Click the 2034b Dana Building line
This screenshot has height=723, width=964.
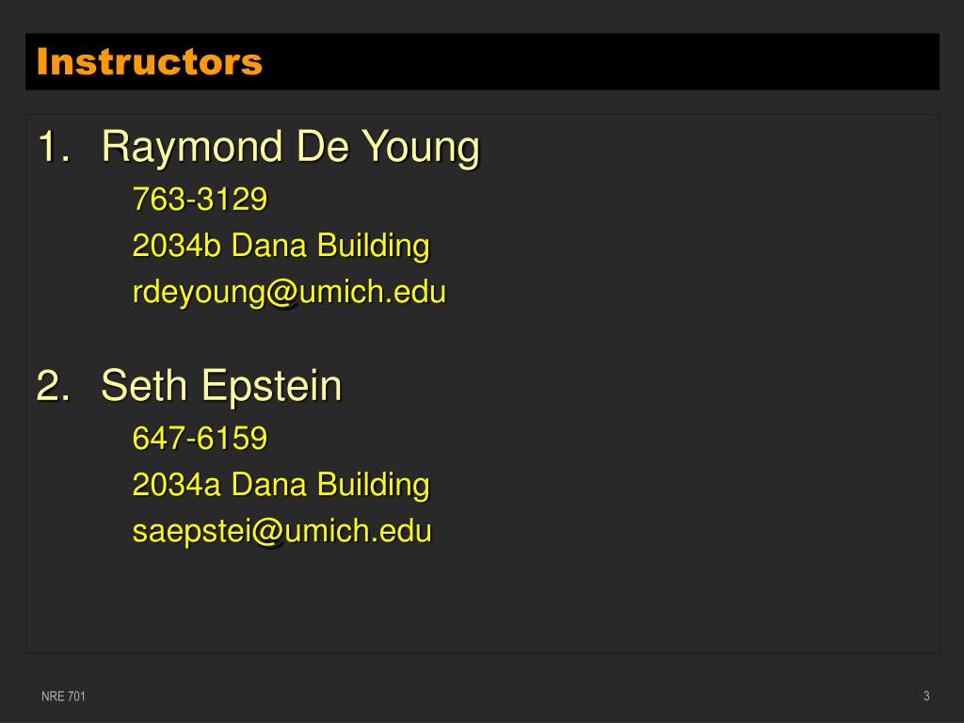281,246
